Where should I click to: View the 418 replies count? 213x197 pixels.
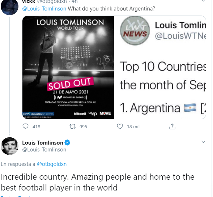[37, 127]
